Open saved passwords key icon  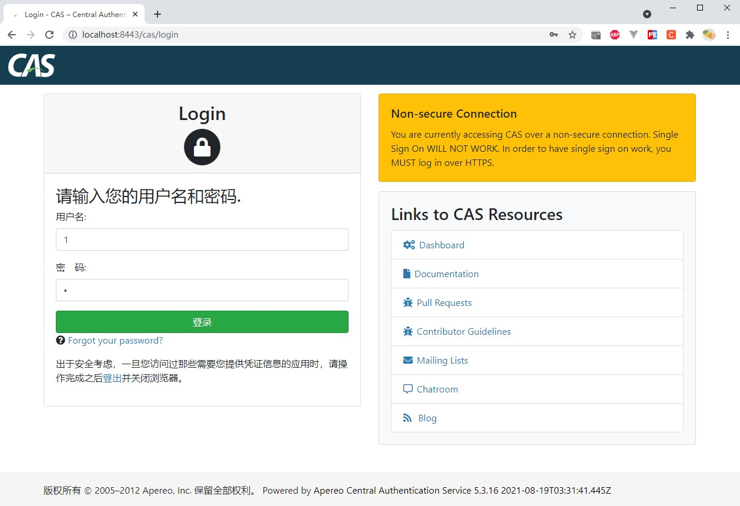click(554, 35)
